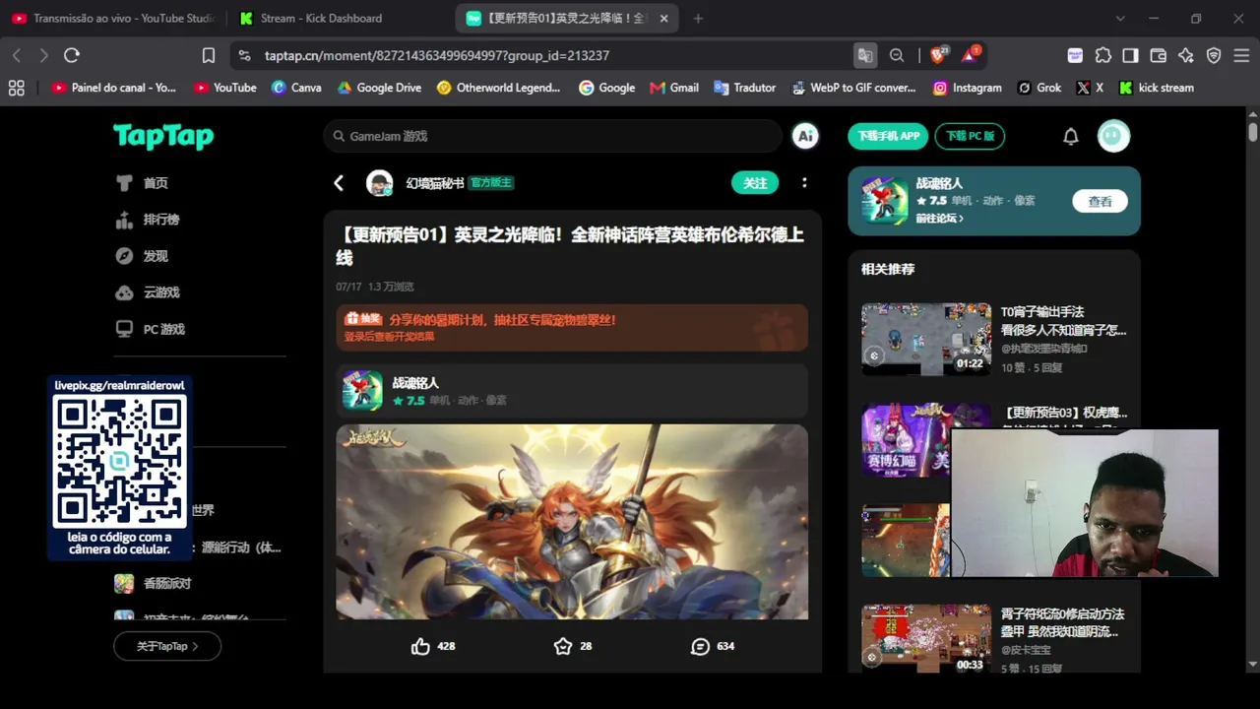Open the Brave VPN shield icon
Screen dimensions: 1260x709
click(1214, 55)
